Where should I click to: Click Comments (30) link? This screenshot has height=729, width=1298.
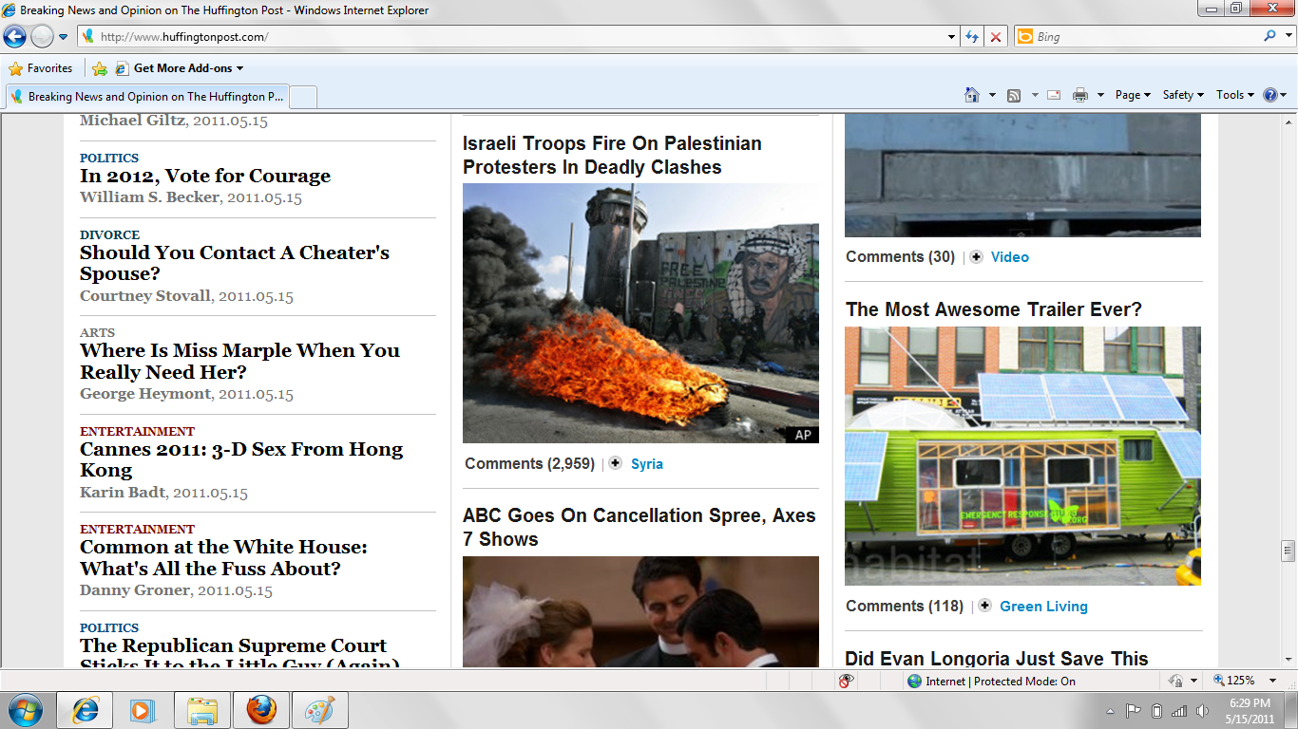(901, 256)
